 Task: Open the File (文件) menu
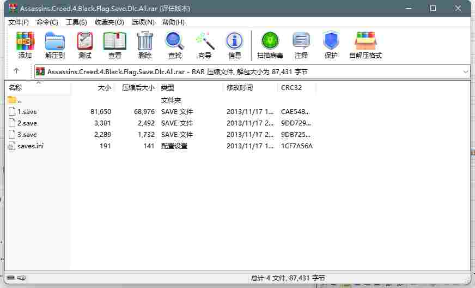[x=19, y=22]
